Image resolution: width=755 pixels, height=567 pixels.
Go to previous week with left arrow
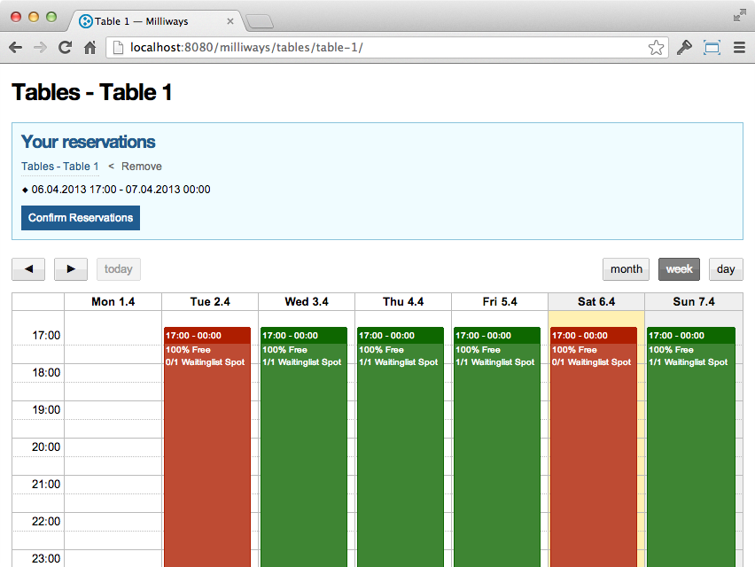coord(28,269)
